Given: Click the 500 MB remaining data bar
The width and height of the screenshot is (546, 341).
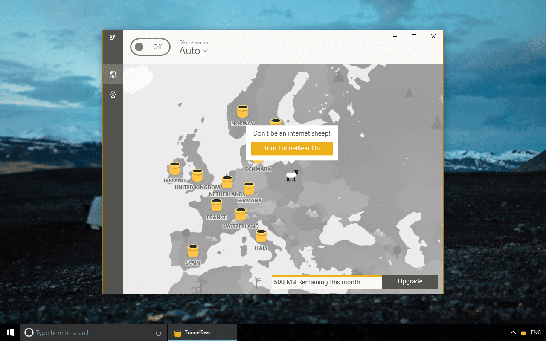Looking at the screenshot, I should click(327, 282).
